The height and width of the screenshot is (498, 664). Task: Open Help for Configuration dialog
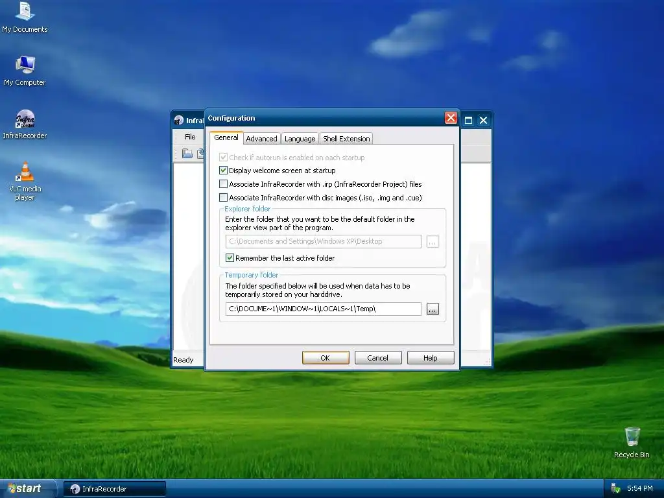pos(431,358)
